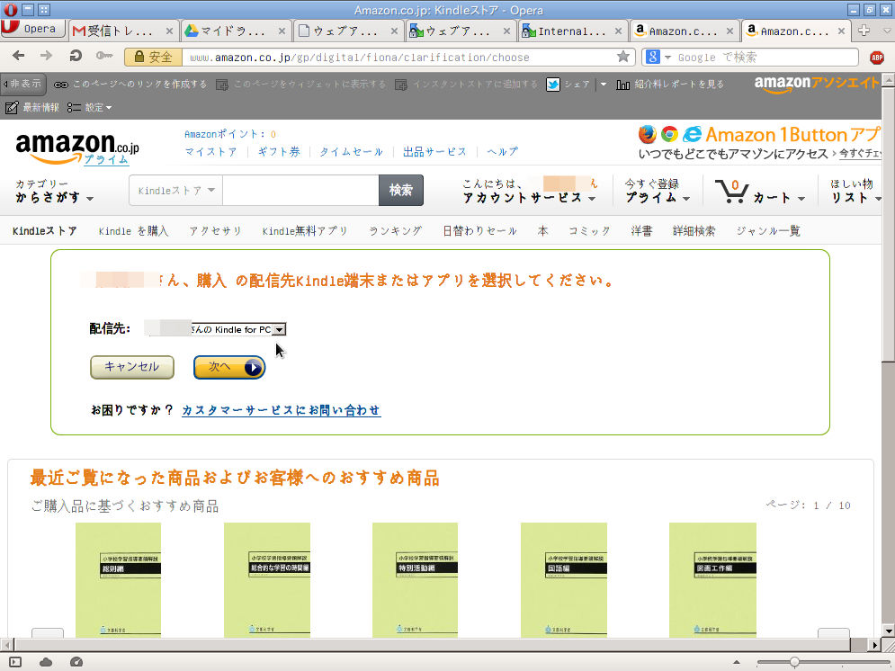The image size is (895, 671).
Task: Click the Opera Link cloud icon
Action: [x=46, y=662]
